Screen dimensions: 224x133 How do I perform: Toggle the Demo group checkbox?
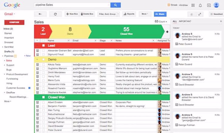click(44, 59)
